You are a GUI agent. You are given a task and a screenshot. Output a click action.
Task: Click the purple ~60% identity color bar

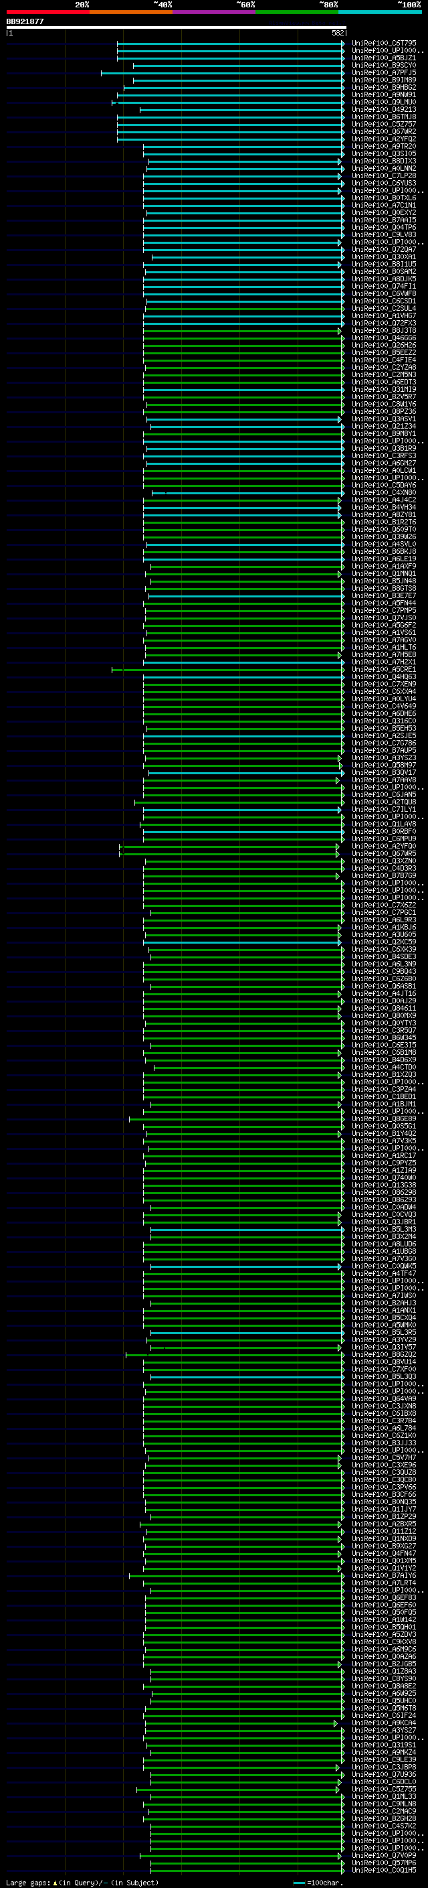(x=215, y=12)
